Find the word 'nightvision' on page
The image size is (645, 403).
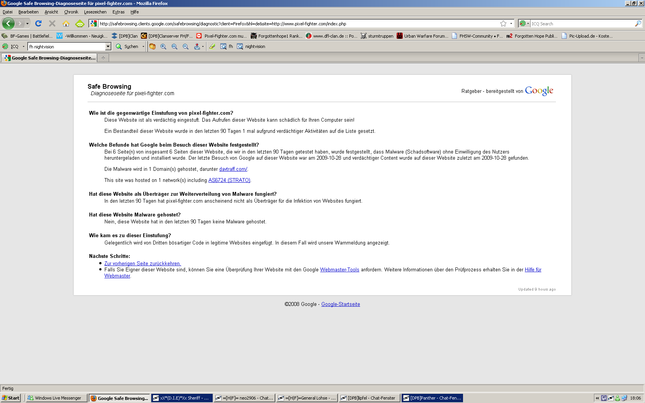251,46
